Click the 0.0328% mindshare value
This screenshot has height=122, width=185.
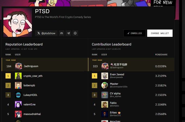161,66
